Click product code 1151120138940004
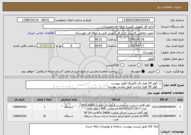The height and width of the screenshot is (135, 191). [164, 116]
